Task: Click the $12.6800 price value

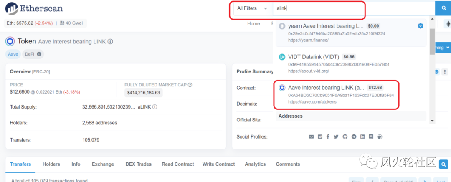Action: [20, 92]
